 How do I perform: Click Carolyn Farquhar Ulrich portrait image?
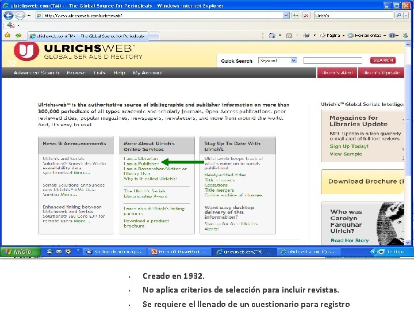tap(390, 223)
